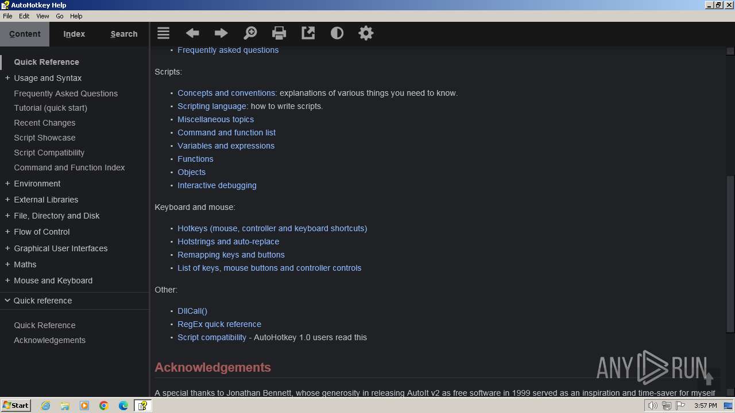Follow the Script compatibility content link

click(x=212, y=337)
